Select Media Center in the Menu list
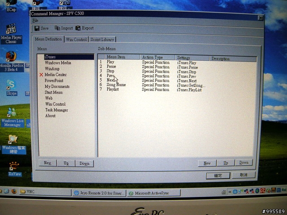This screenshot has width=287, height=215. [56, 75]
